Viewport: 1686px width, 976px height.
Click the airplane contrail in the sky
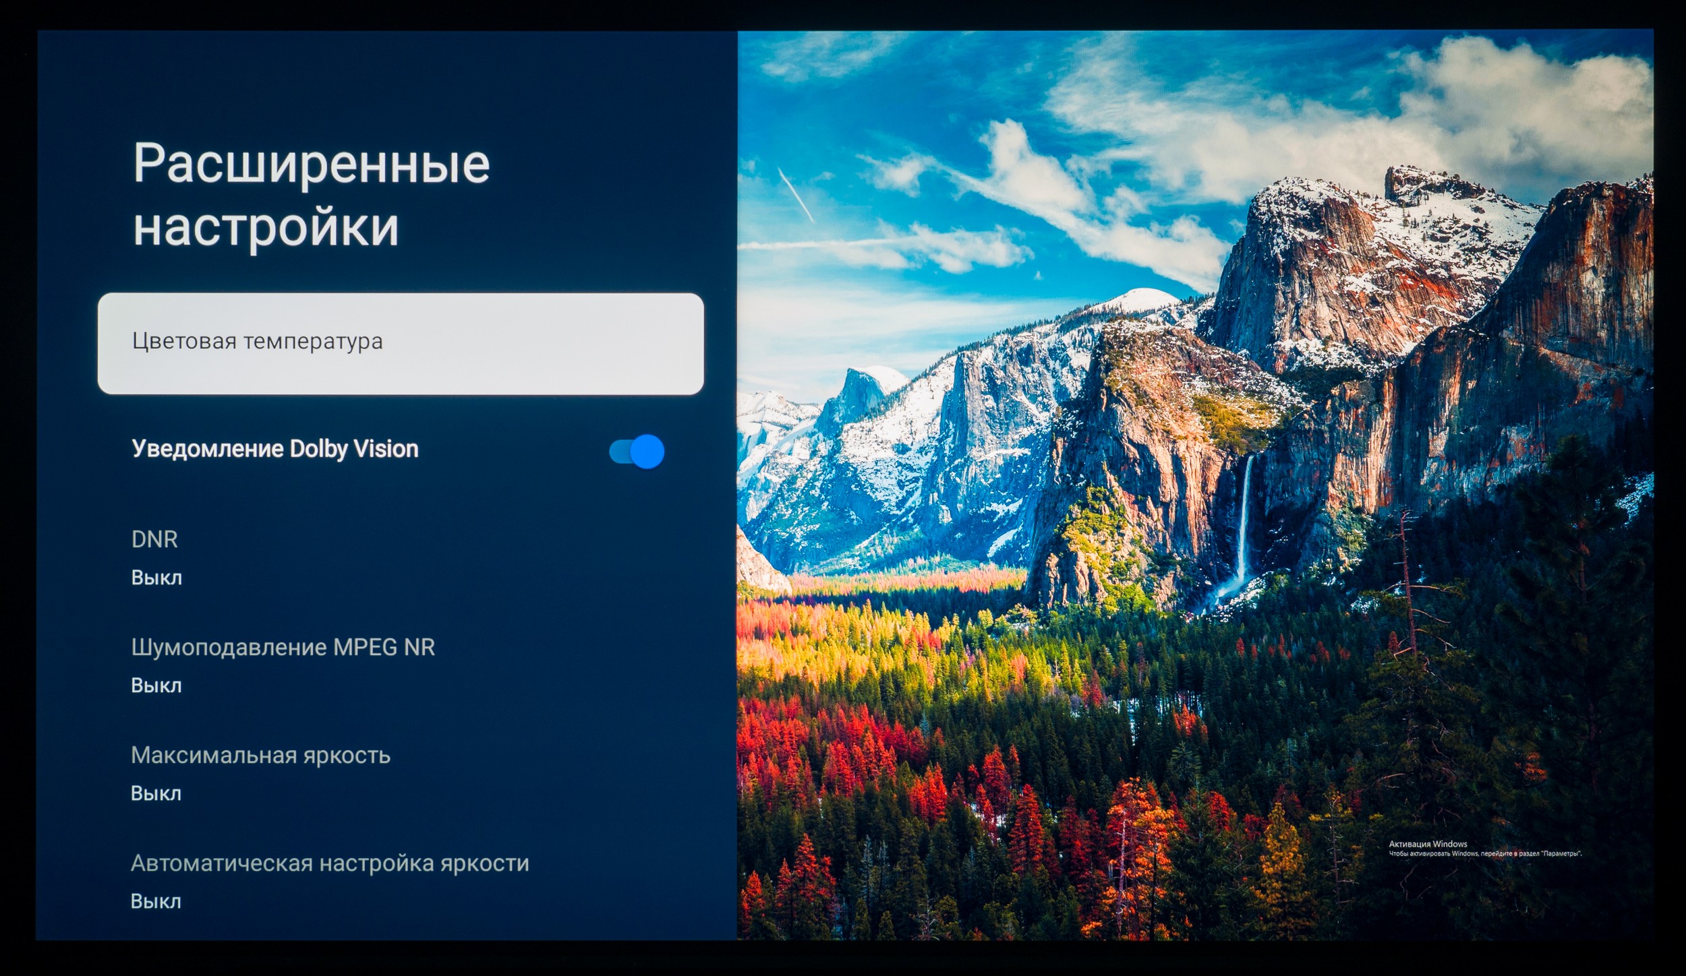point(796,194)
